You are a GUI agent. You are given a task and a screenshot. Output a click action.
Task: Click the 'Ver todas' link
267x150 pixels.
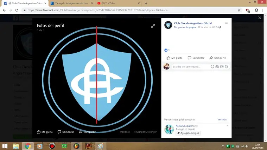(x=222, y=119)
